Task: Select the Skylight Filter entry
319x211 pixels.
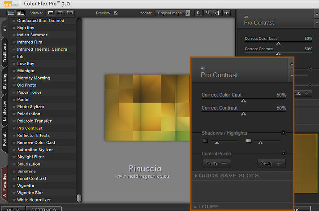Action: point(31,157)
